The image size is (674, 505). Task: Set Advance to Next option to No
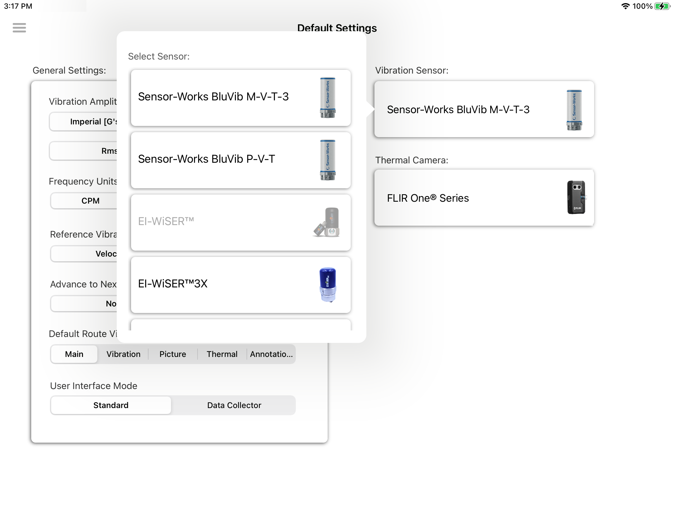84,304
